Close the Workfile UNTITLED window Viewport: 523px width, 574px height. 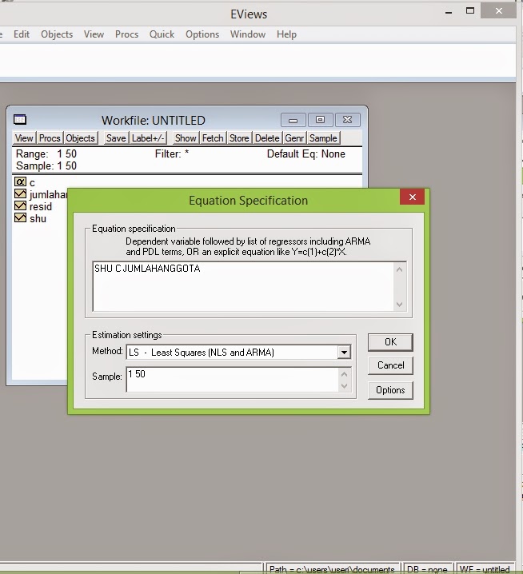pos(348,120)
